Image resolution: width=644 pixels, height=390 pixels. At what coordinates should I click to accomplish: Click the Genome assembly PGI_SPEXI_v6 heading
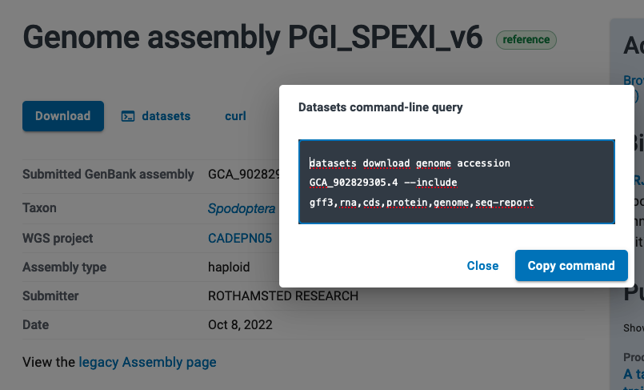click(x=253, y=38)
